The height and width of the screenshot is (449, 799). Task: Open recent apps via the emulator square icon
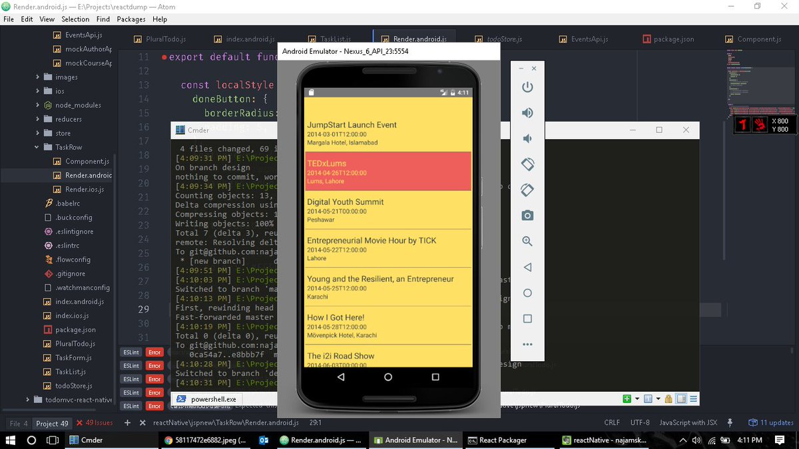[527, 319]
